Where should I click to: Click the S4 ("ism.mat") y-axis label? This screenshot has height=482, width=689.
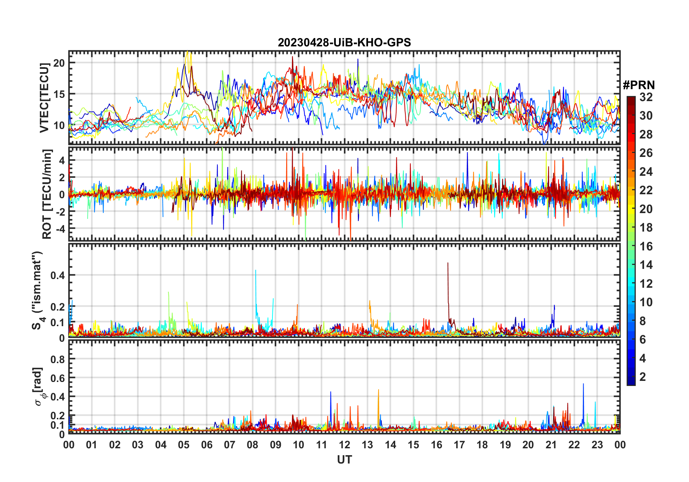37,290
